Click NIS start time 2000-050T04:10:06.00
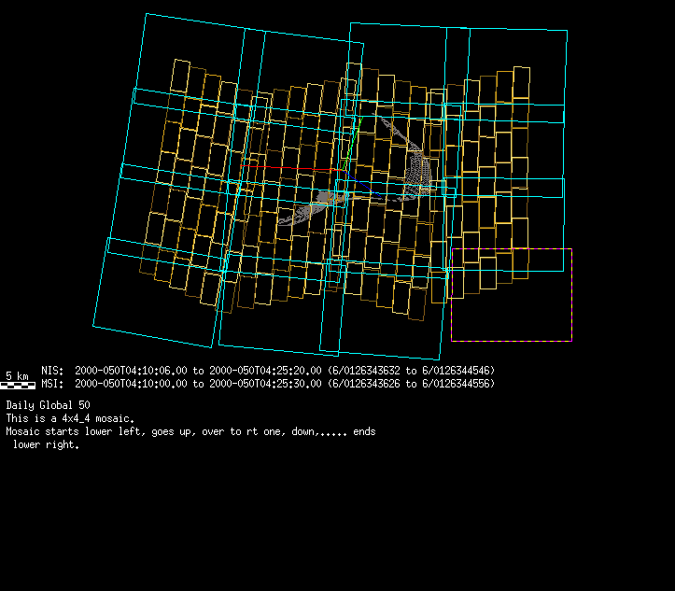The image size is (675, 591). point(131,371)
